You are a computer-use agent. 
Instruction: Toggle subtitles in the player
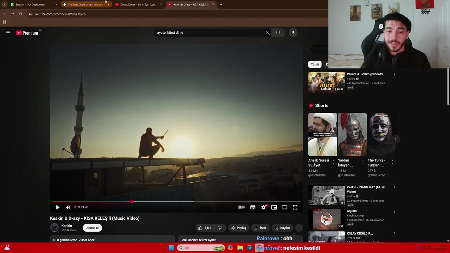point(253,207)
